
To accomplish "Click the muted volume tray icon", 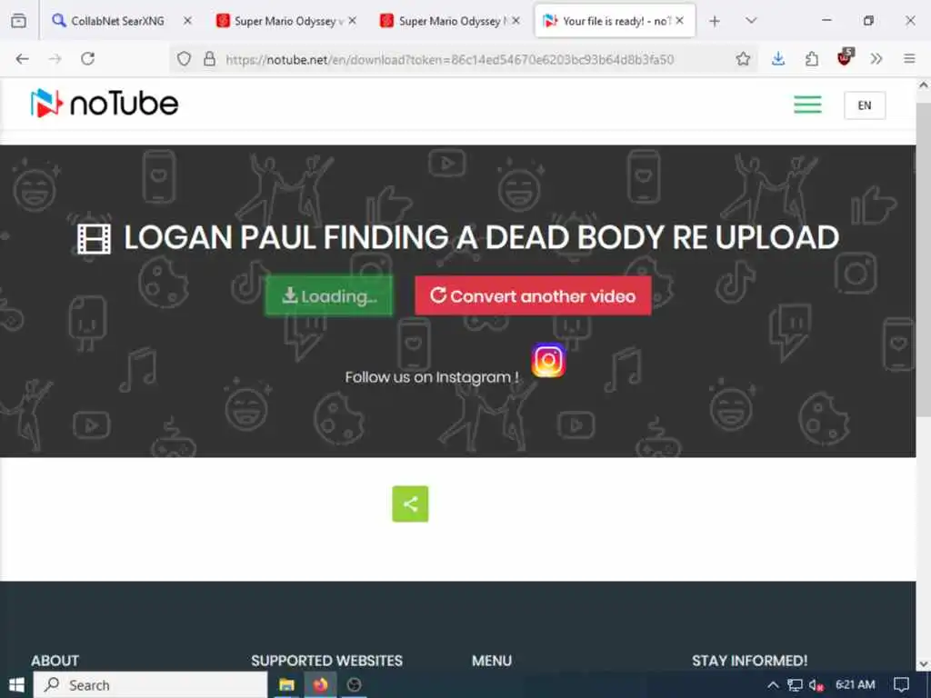I will [816, 685].
